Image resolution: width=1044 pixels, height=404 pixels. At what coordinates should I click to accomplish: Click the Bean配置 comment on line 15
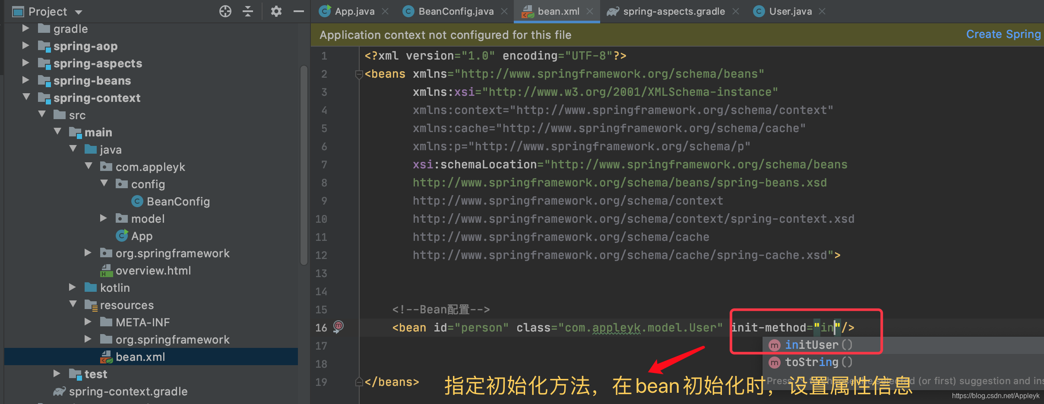click(x=441, y=309)
